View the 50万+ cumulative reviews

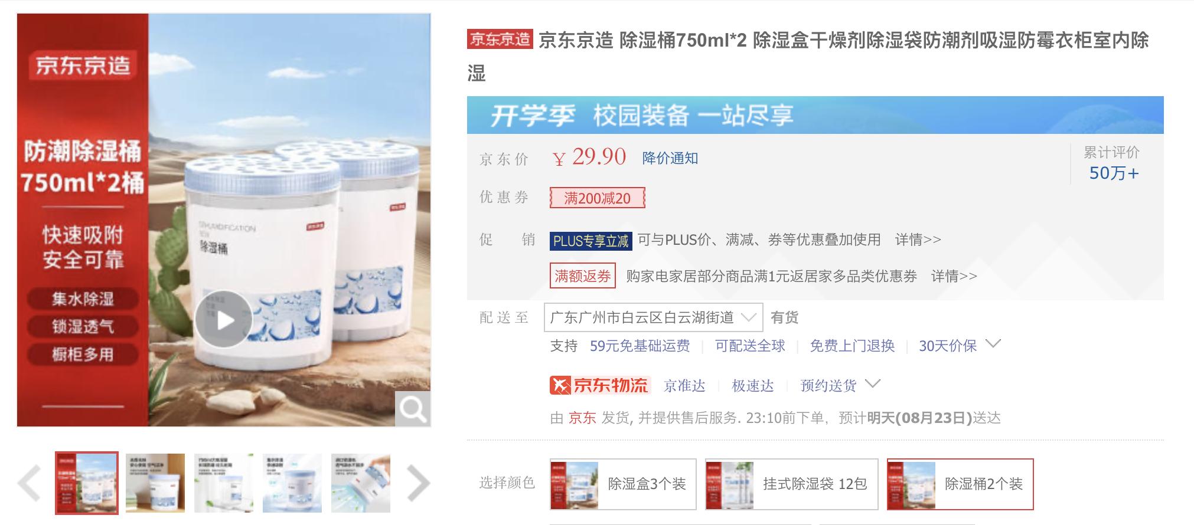1114,173
